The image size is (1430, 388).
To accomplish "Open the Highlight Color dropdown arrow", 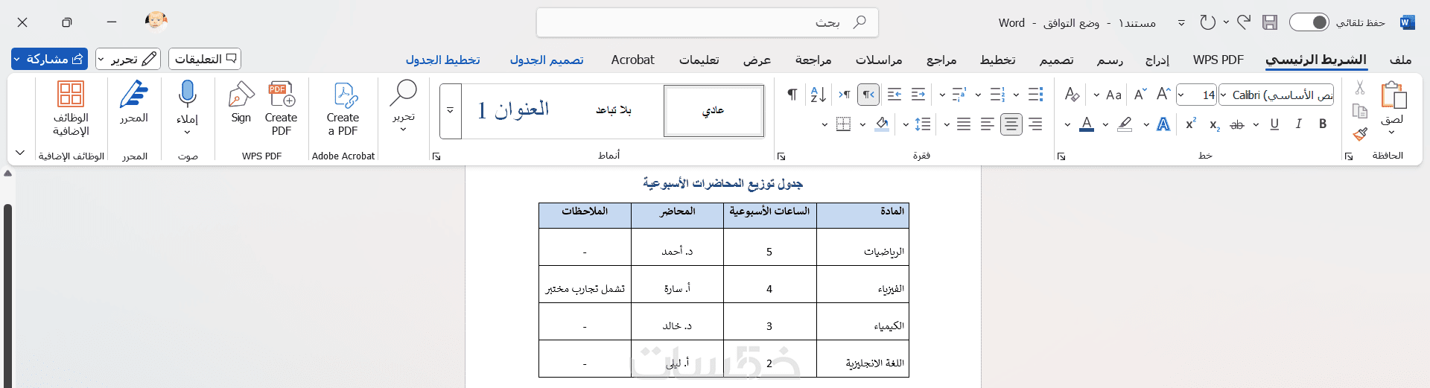I will point(1105,124).
